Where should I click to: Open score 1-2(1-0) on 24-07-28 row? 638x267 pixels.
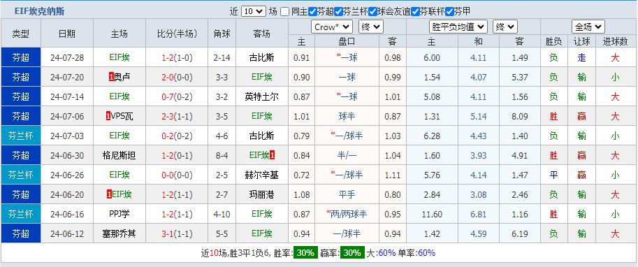177,58
